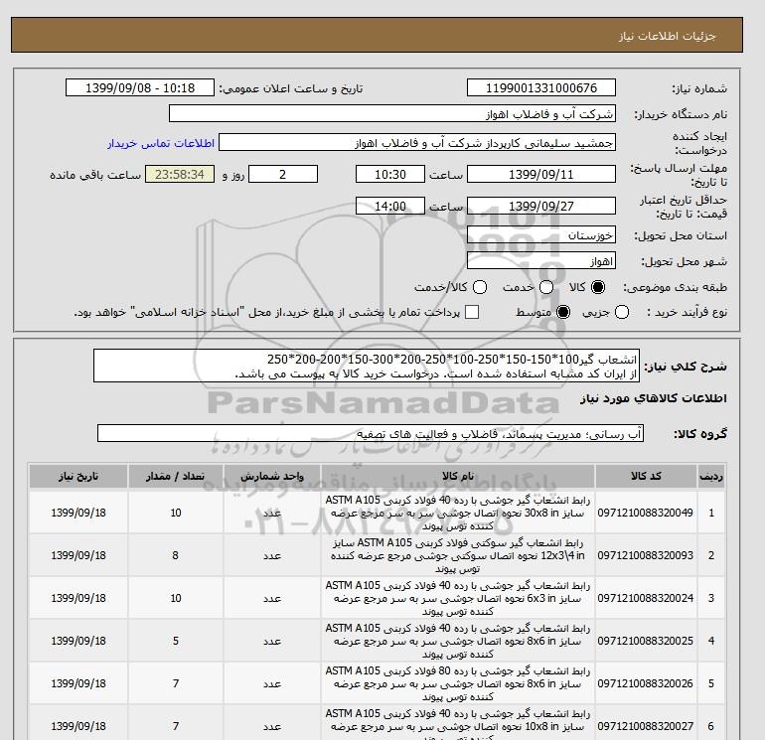Select the خدمت radio button
765x740 pixels.
coord(546,287)
